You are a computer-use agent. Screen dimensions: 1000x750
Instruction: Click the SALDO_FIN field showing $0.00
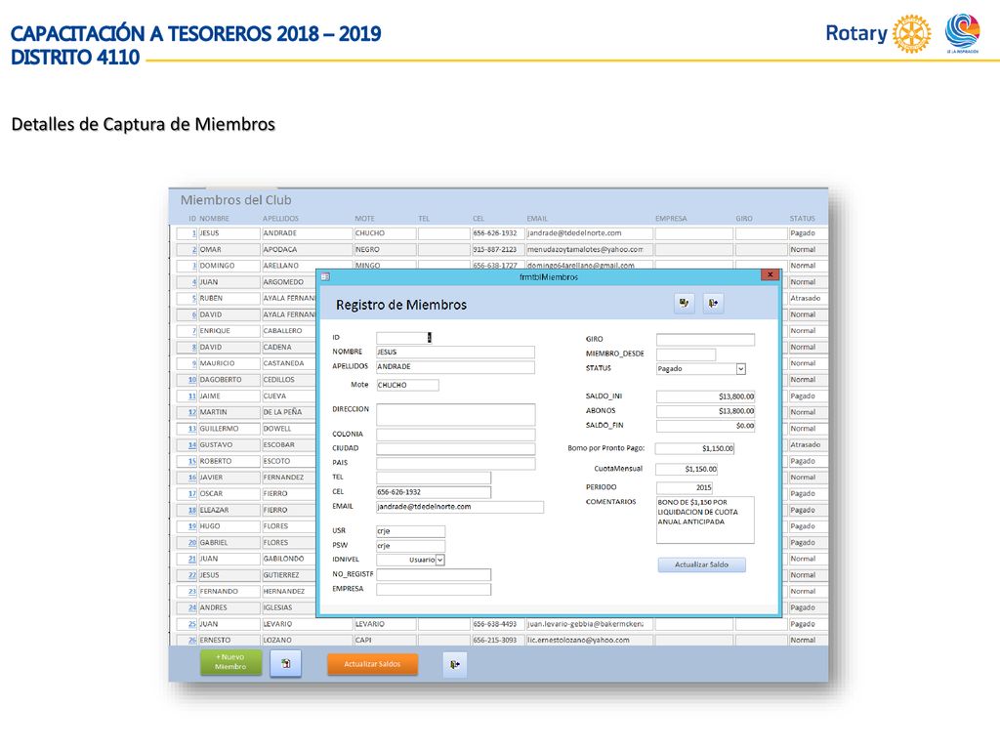point(705,426)
